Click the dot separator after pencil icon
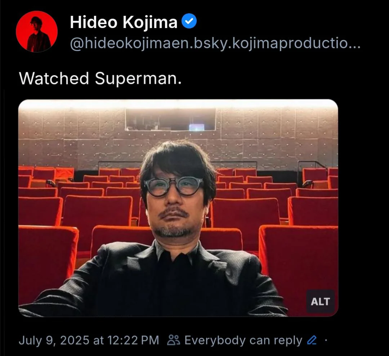This screenshot has height=356, width=389. click(326, 340)
